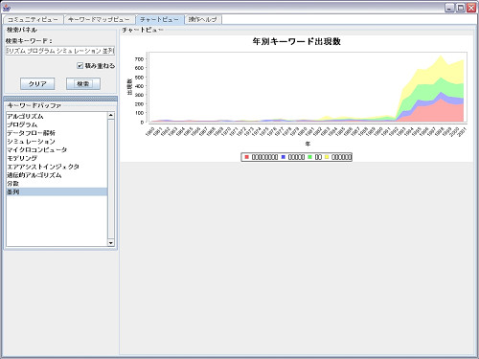Toggle the 積み重ねる stacking checkbox
Viewport: 479px width, 359px height.
point(80,66)
